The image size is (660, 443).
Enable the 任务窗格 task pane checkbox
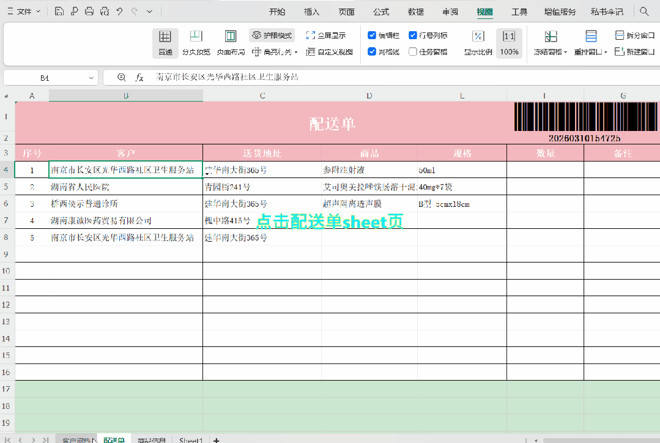413,51
